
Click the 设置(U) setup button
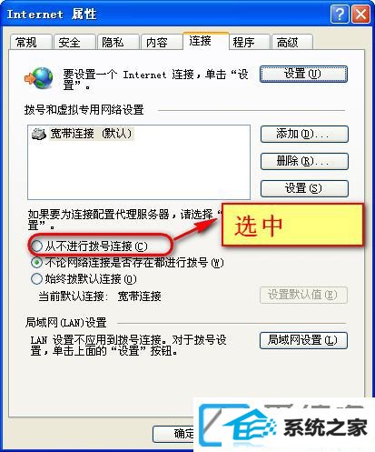(x=303, y=74)
